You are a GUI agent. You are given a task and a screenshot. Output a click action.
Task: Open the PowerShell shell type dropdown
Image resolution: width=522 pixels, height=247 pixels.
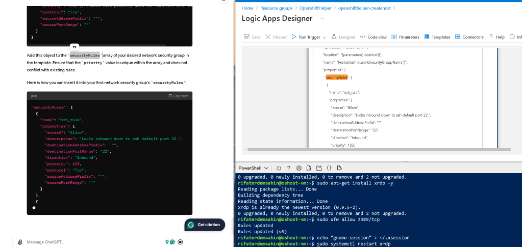(253, 168)
